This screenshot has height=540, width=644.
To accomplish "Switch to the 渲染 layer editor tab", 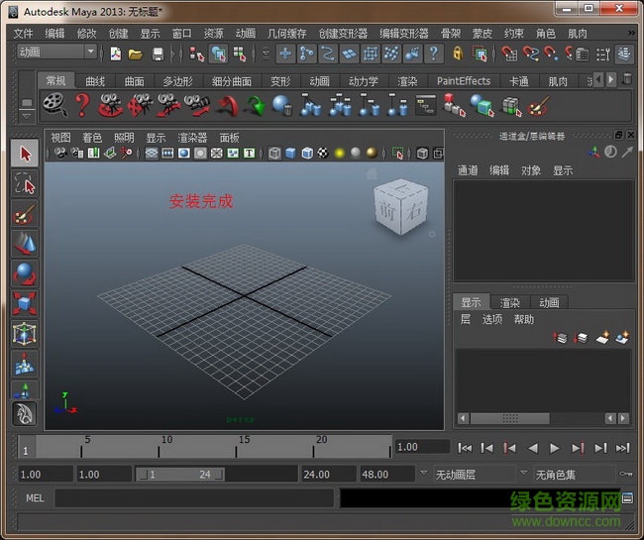I will pyautogui.click(x=509, y=302).
